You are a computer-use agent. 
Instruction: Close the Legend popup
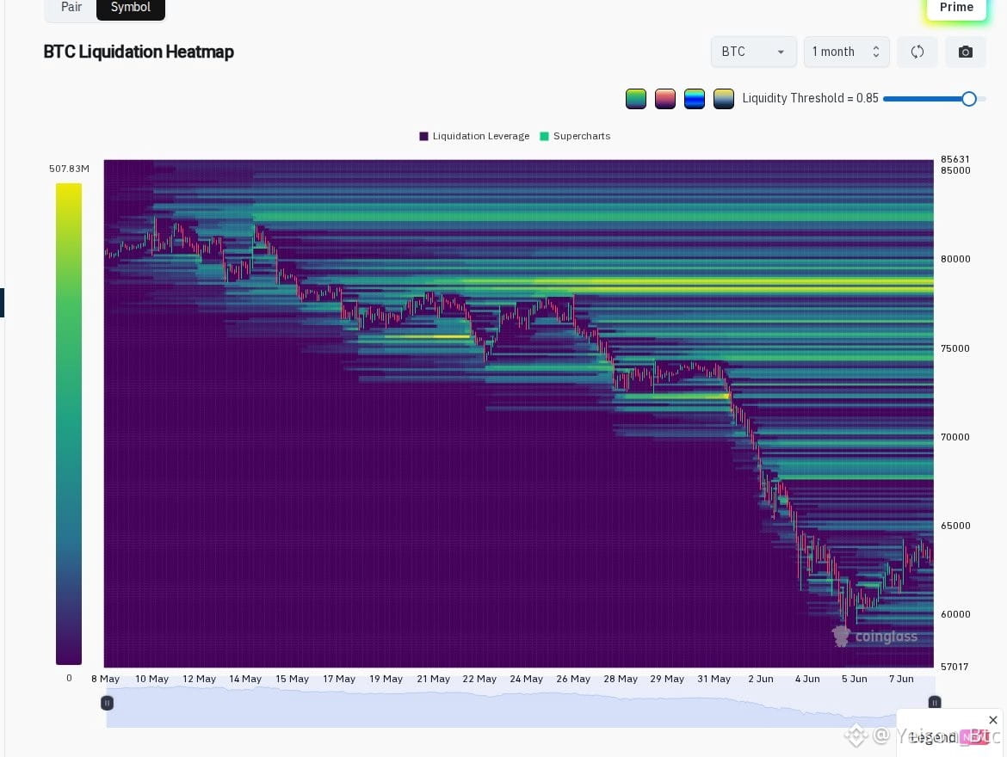pos(993,720)
